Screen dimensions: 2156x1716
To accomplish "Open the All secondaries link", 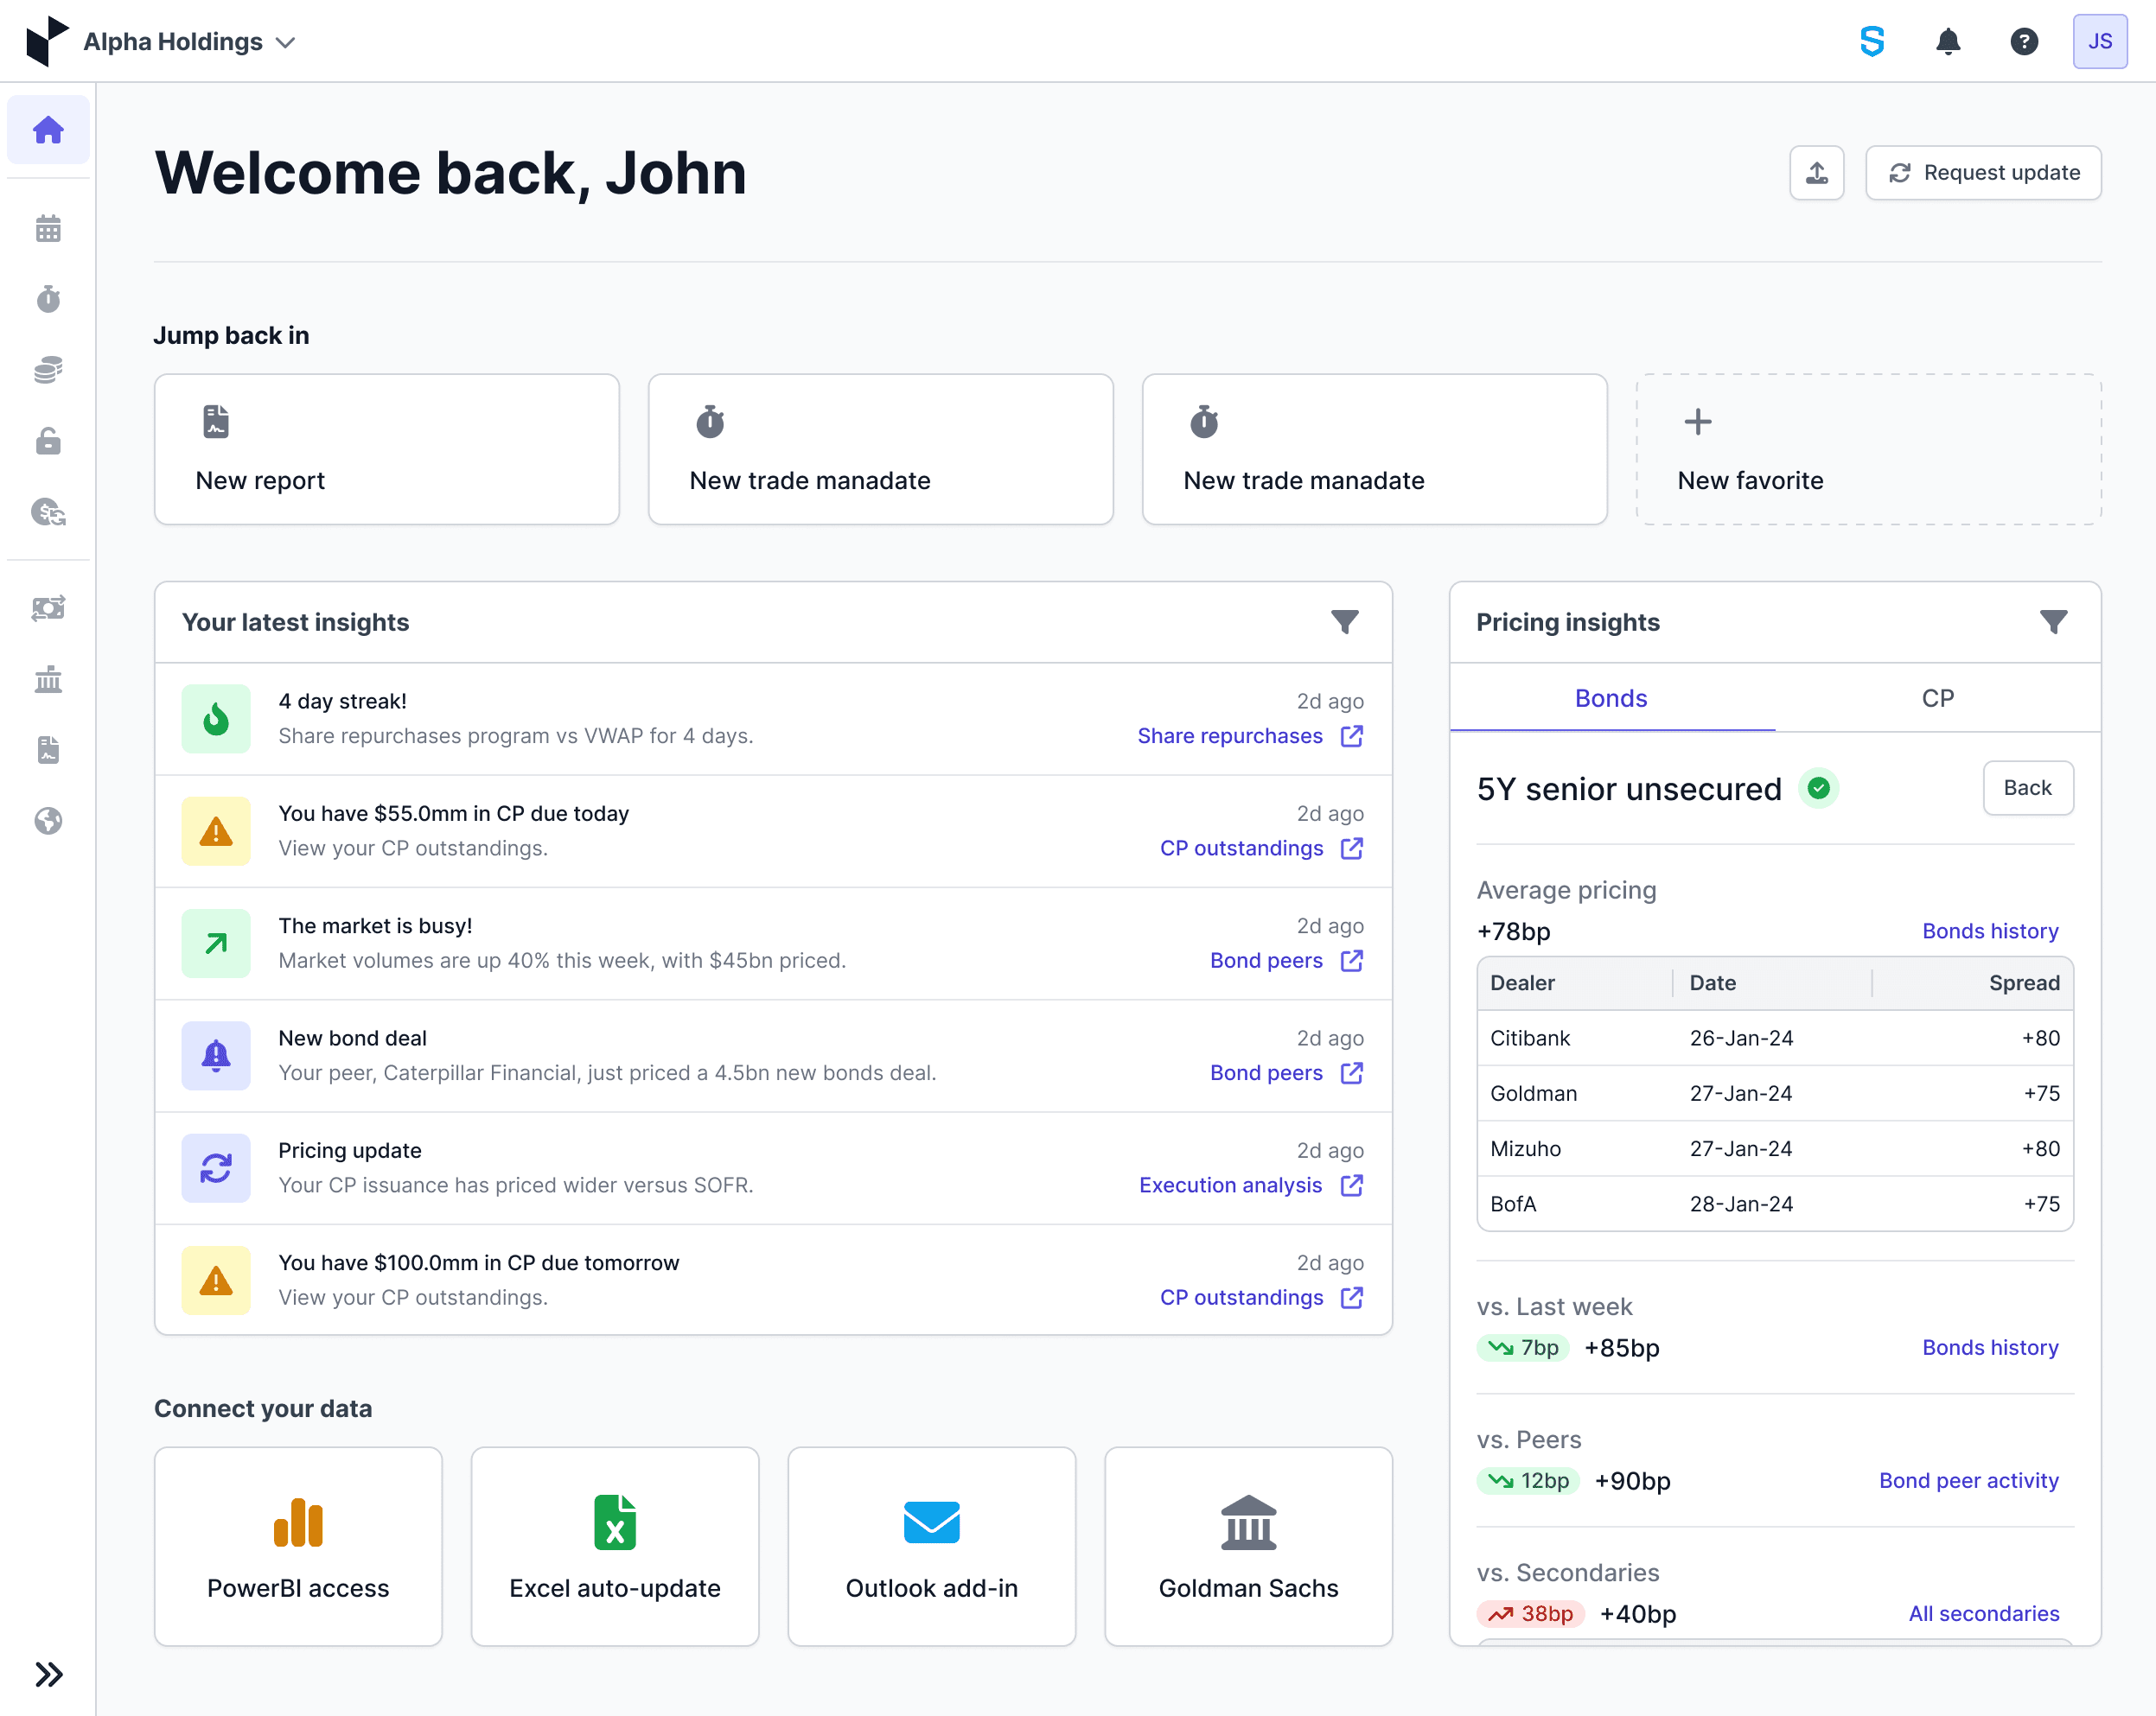I will click(x=1983, y=1613).
